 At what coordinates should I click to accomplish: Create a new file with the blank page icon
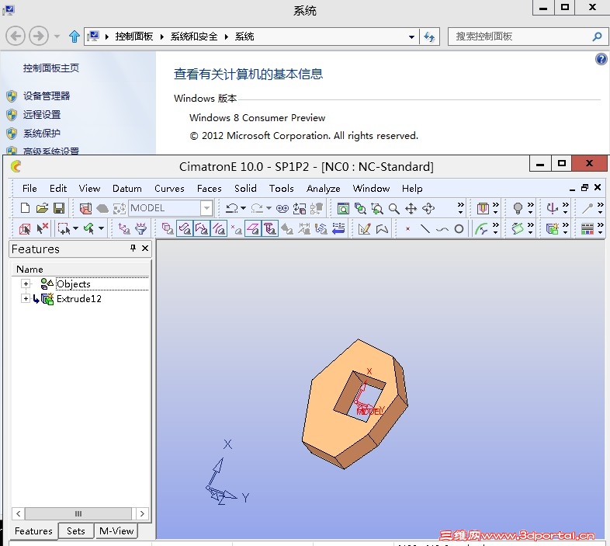25,208
